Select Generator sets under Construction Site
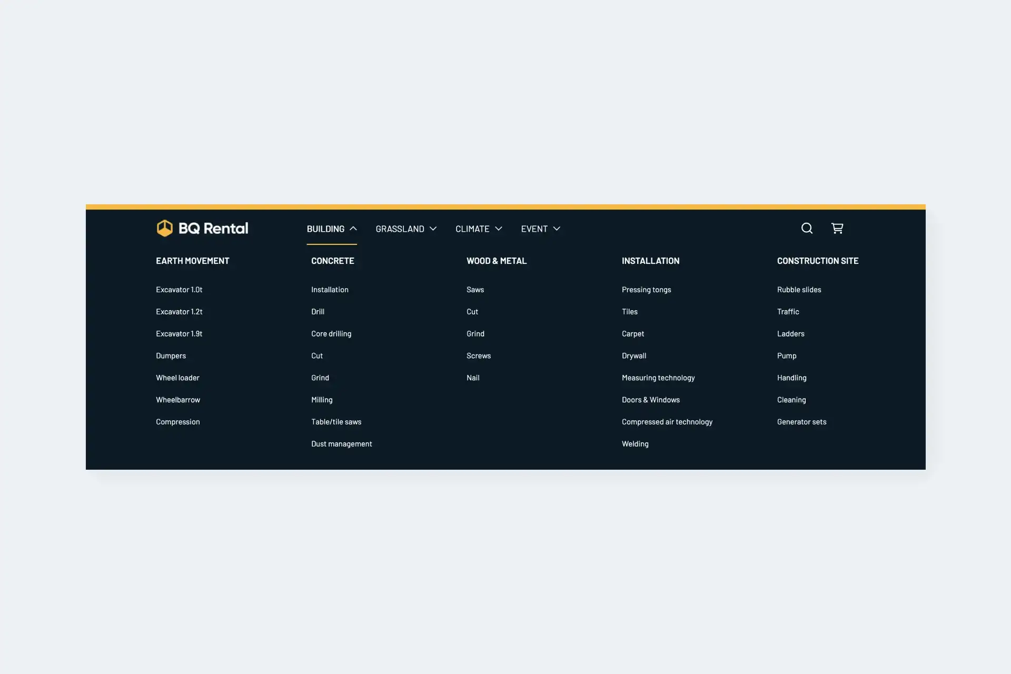The image size is (1011, 674). pyautogui.click(x=801, y=421)
